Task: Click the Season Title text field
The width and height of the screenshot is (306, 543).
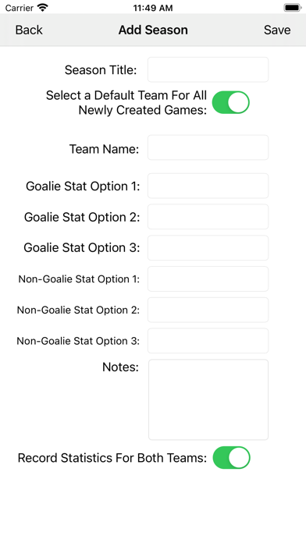Action: tap(208, 69)
